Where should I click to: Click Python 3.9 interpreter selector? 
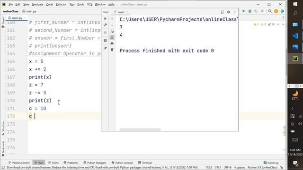[262, 168]
